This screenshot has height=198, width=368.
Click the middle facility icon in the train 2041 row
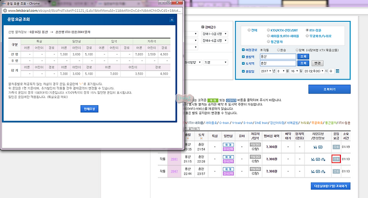click(x=318, y=159)
